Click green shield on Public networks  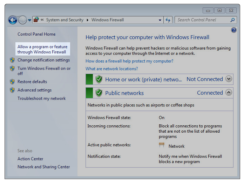click(99, 93)
